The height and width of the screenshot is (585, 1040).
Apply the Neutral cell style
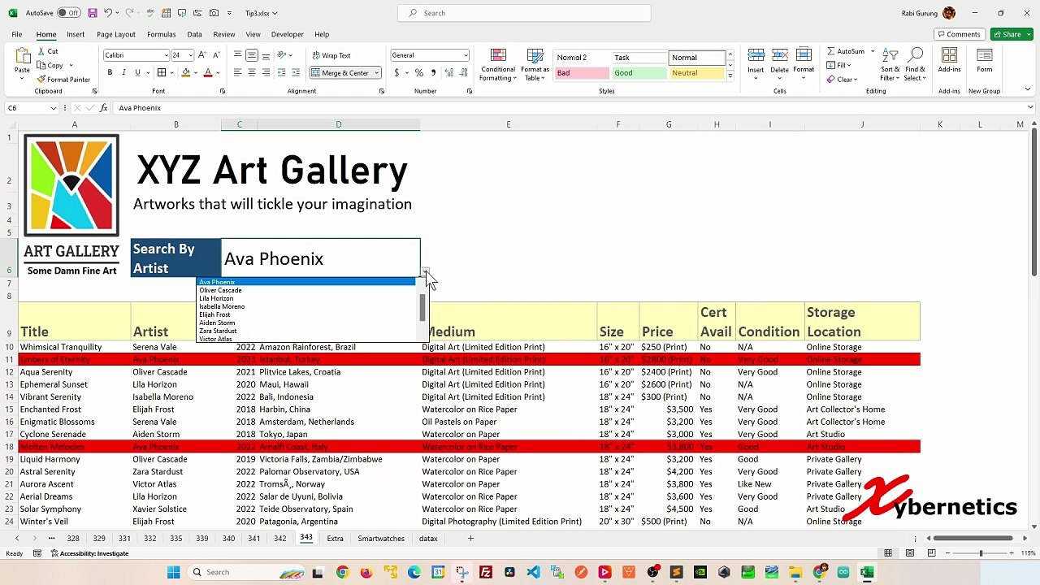point(696,73)
